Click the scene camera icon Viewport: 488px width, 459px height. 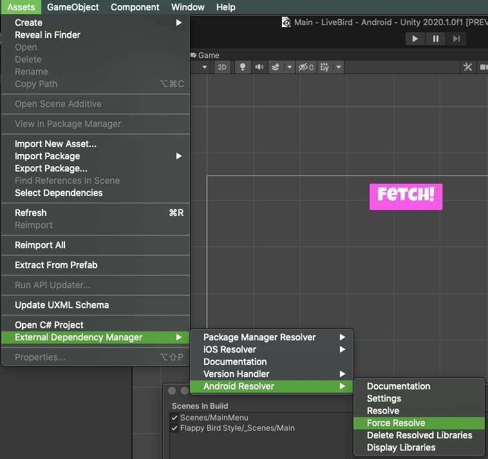(483, 67)
